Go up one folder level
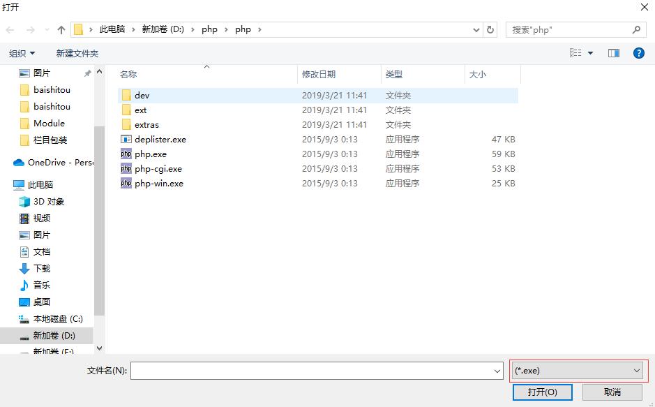The image size is (655, 407). click(x=61, y=29)
